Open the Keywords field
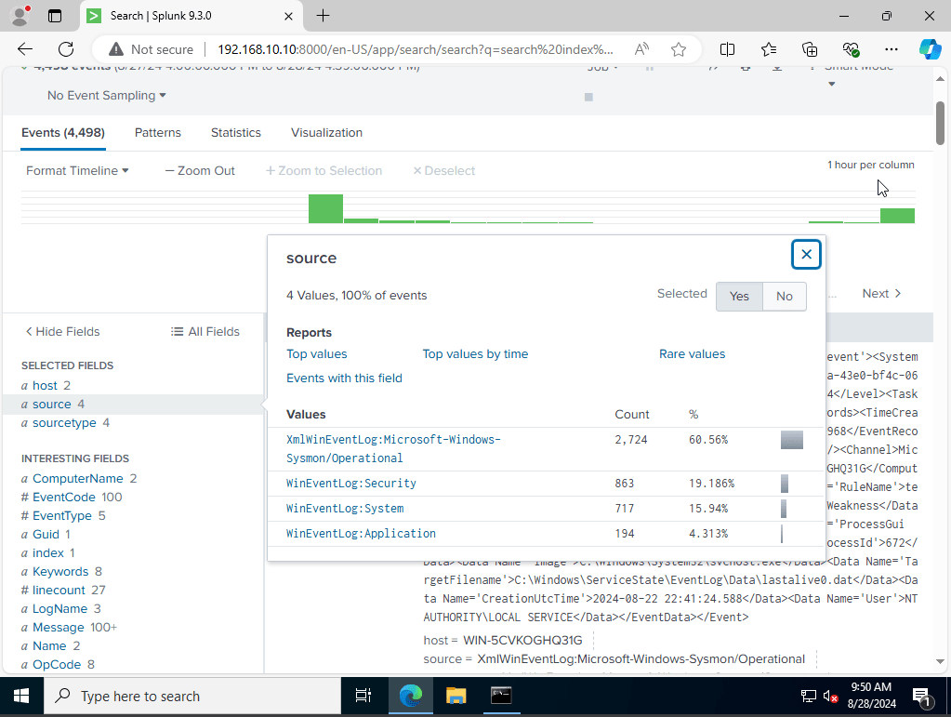The height and width of the screenshot is (717, 951). 60,571
